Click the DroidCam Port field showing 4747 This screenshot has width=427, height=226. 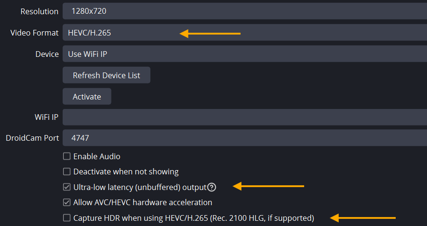point(245,138)
